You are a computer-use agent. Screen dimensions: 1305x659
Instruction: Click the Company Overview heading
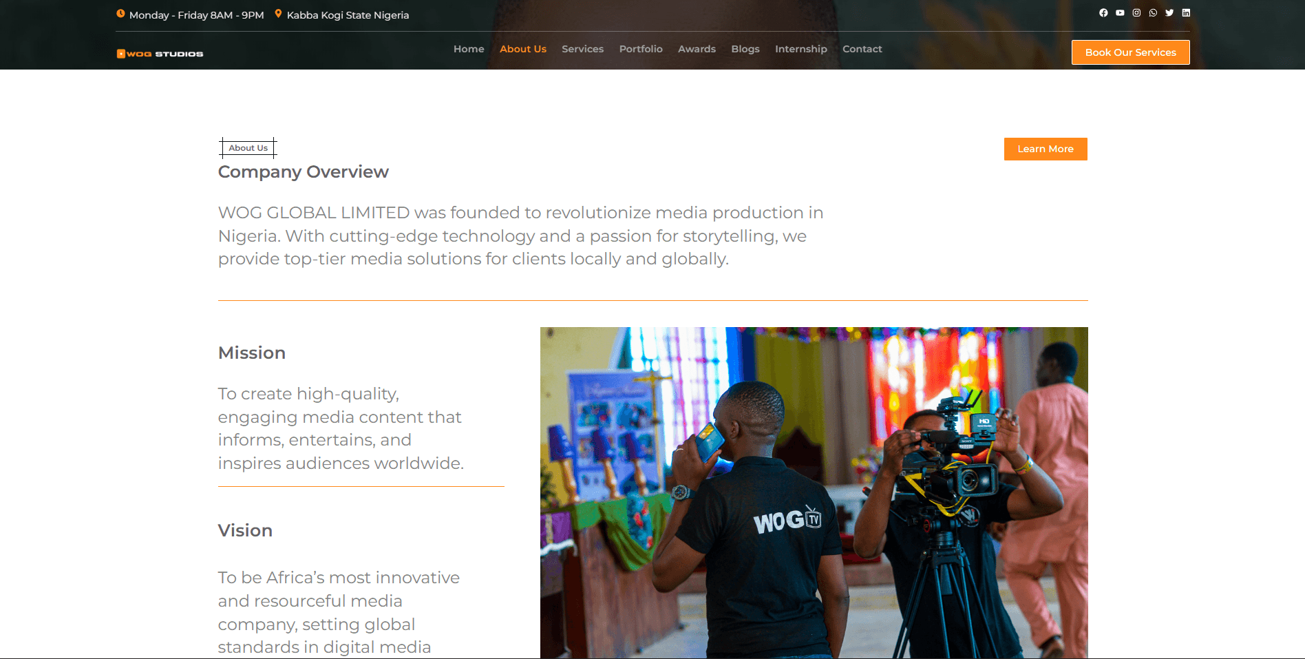(304, 171)
